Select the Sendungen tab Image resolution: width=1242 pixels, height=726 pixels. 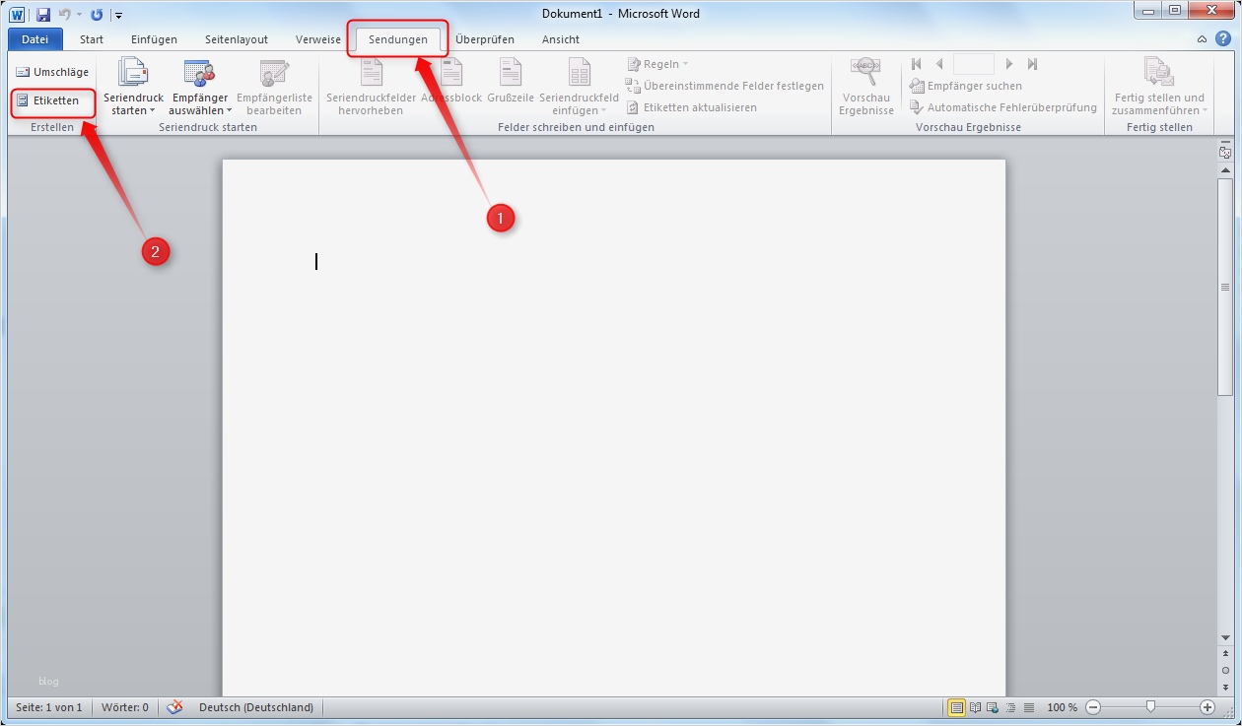(x=398, y=39)
